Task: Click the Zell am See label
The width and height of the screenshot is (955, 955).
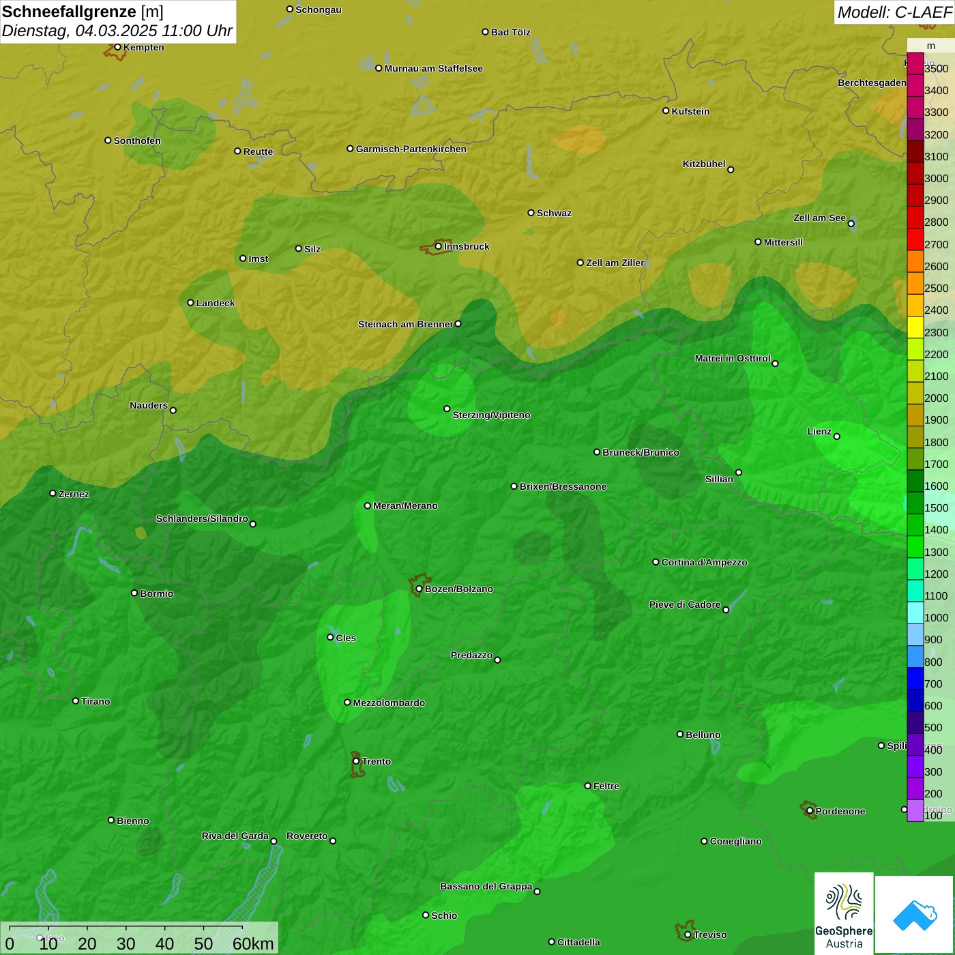Action: coord(819,218)
